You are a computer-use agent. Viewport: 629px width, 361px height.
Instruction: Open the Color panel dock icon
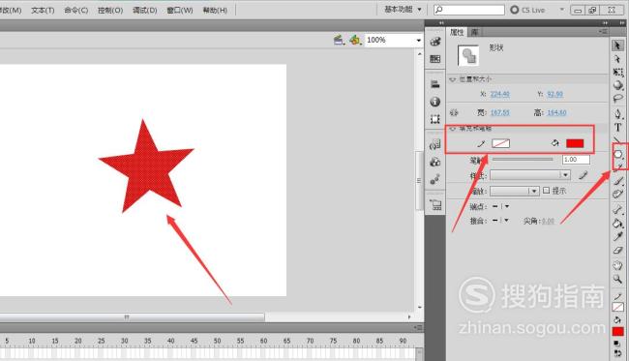[435, 42]
